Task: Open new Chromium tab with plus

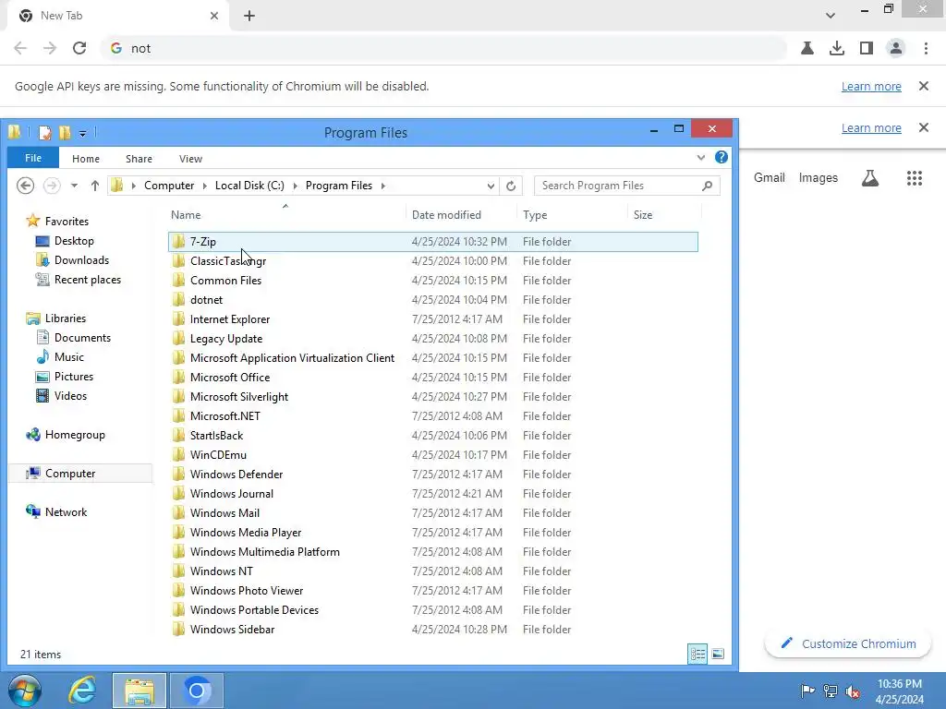Action: point(249,16)
